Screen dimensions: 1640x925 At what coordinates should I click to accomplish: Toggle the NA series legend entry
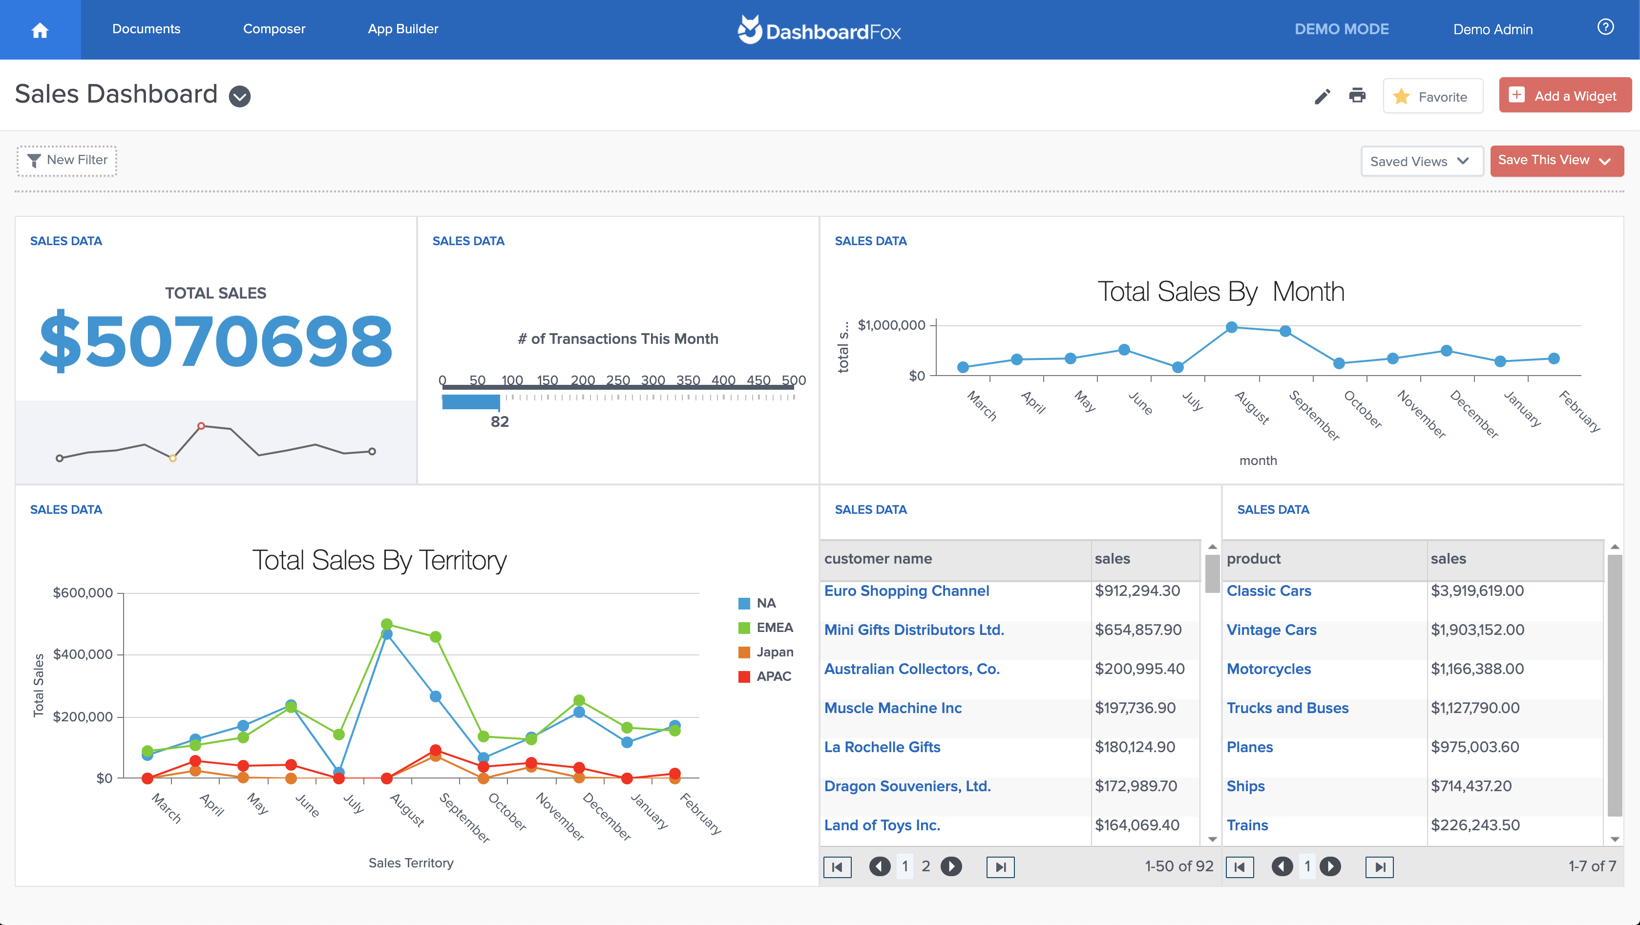(765, 603)
